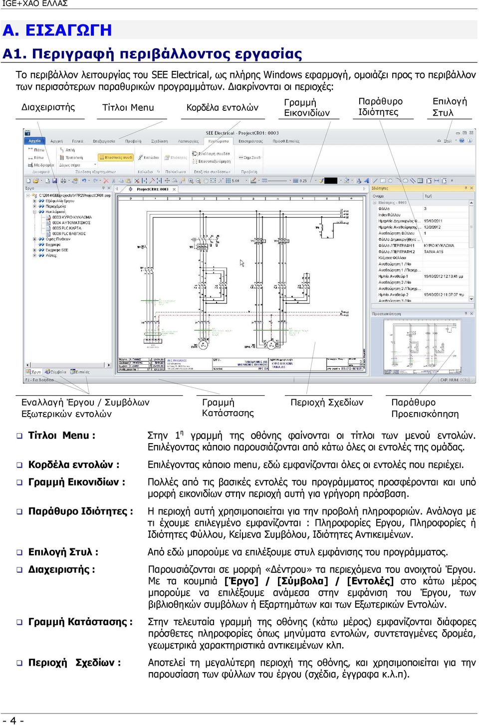Close the Ιδιότητες properties panel
The image size is (479, 725).
472,188
